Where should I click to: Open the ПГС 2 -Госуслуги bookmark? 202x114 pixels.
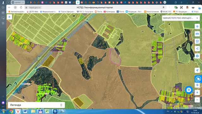point(85,12)
